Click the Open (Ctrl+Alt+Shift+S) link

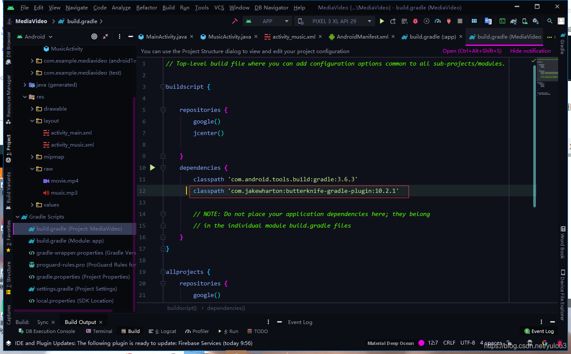point(472,51)
